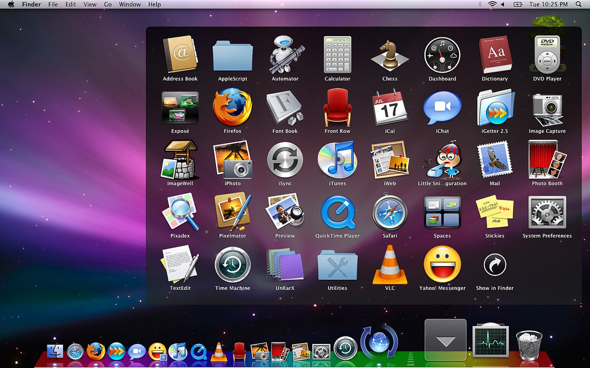Launch iChat from the stack grid

tap(442, 108)
